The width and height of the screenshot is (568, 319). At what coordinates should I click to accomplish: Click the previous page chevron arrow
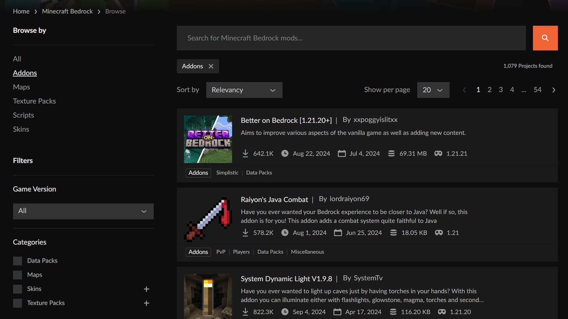(464, 89)
